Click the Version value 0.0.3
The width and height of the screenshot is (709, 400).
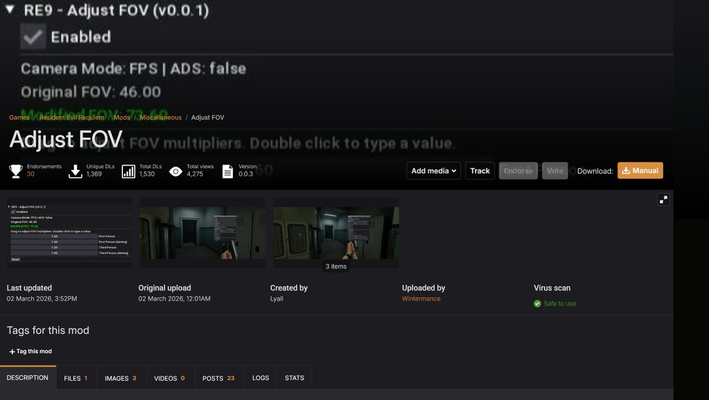coord(246,174)
